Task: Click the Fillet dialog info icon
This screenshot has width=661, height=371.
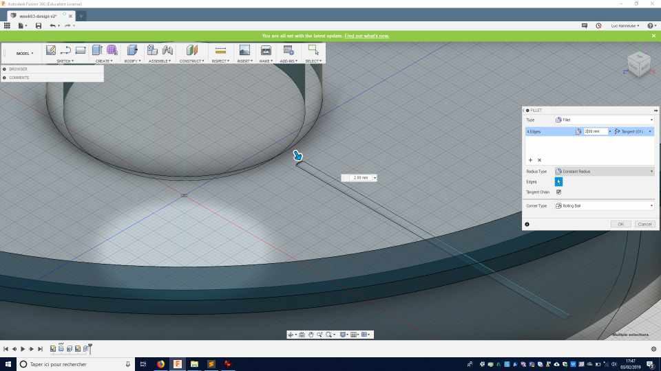Action: point(527,224)
